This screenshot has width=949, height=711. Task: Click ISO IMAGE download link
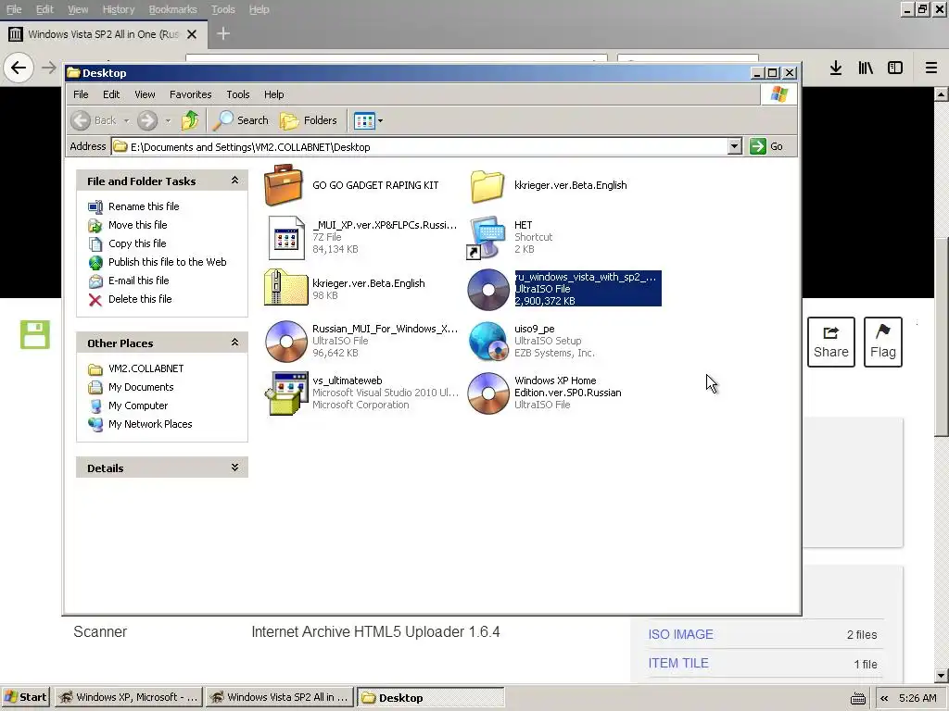coord(680,634)
